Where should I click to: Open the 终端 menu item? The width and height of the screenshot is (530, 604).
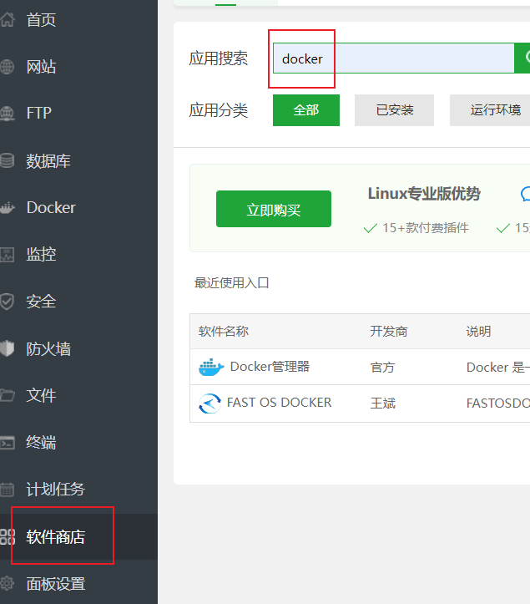tap(41, 443)
